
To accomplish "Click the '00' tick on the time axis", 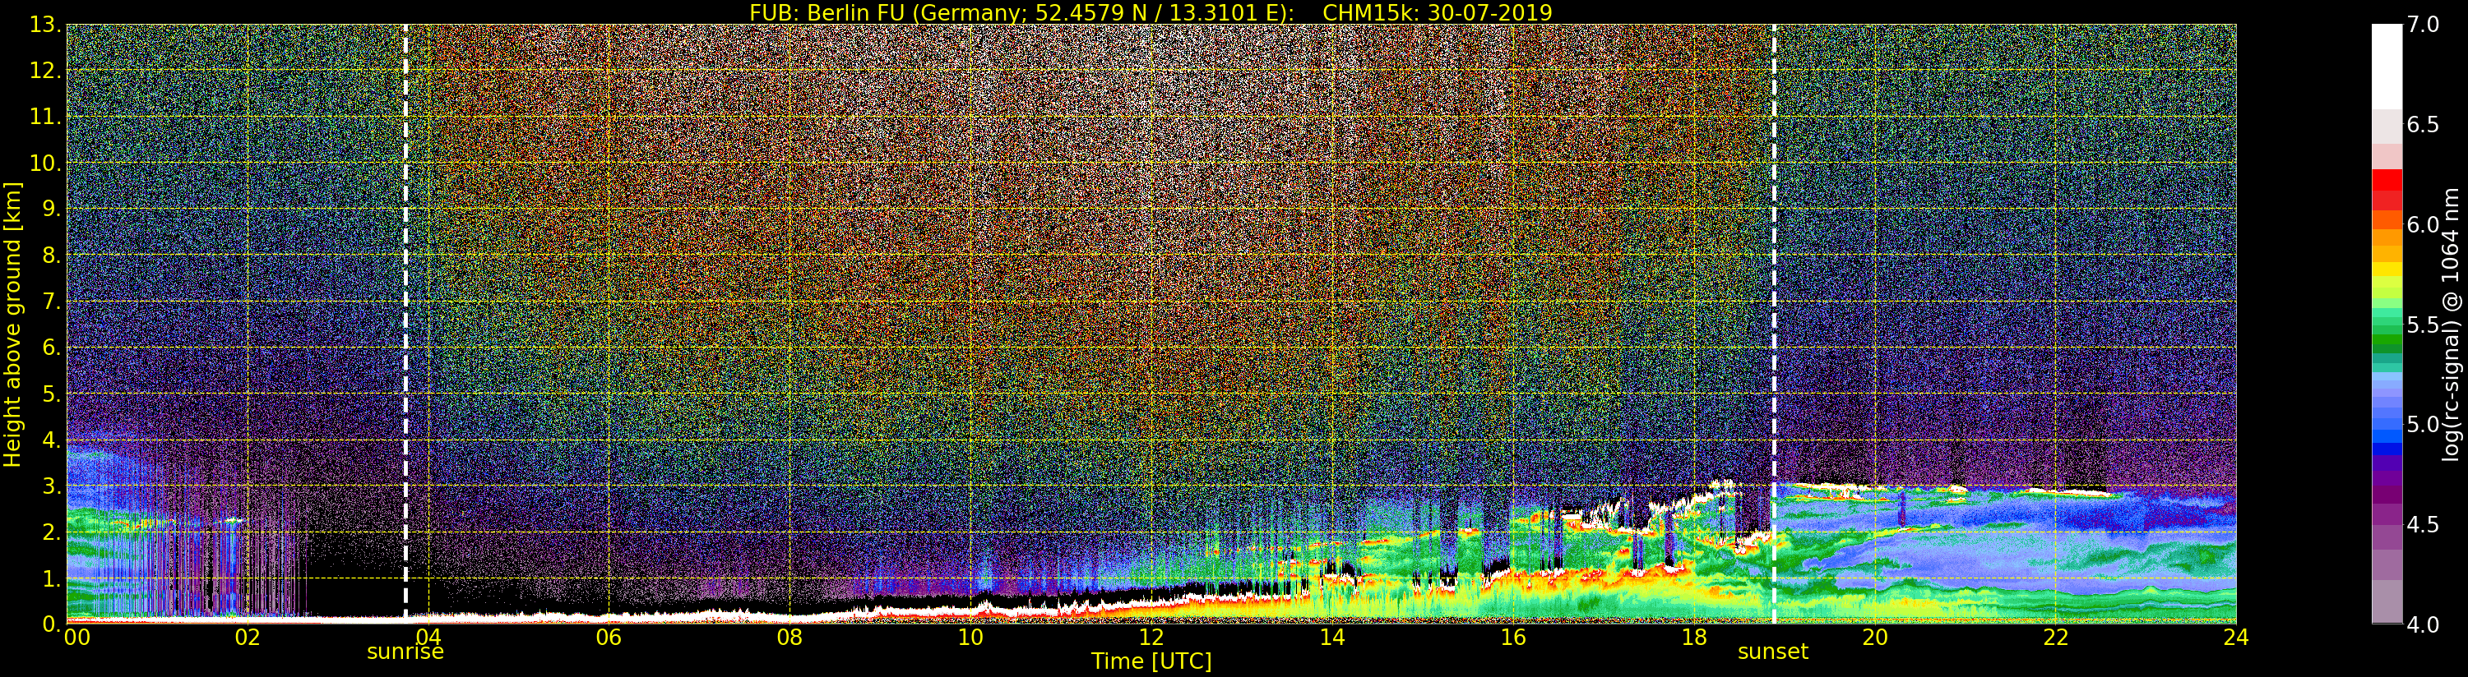I will (x=76, y=637).
